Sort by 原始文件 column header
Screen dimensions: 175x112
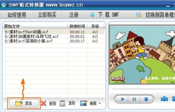35,26
